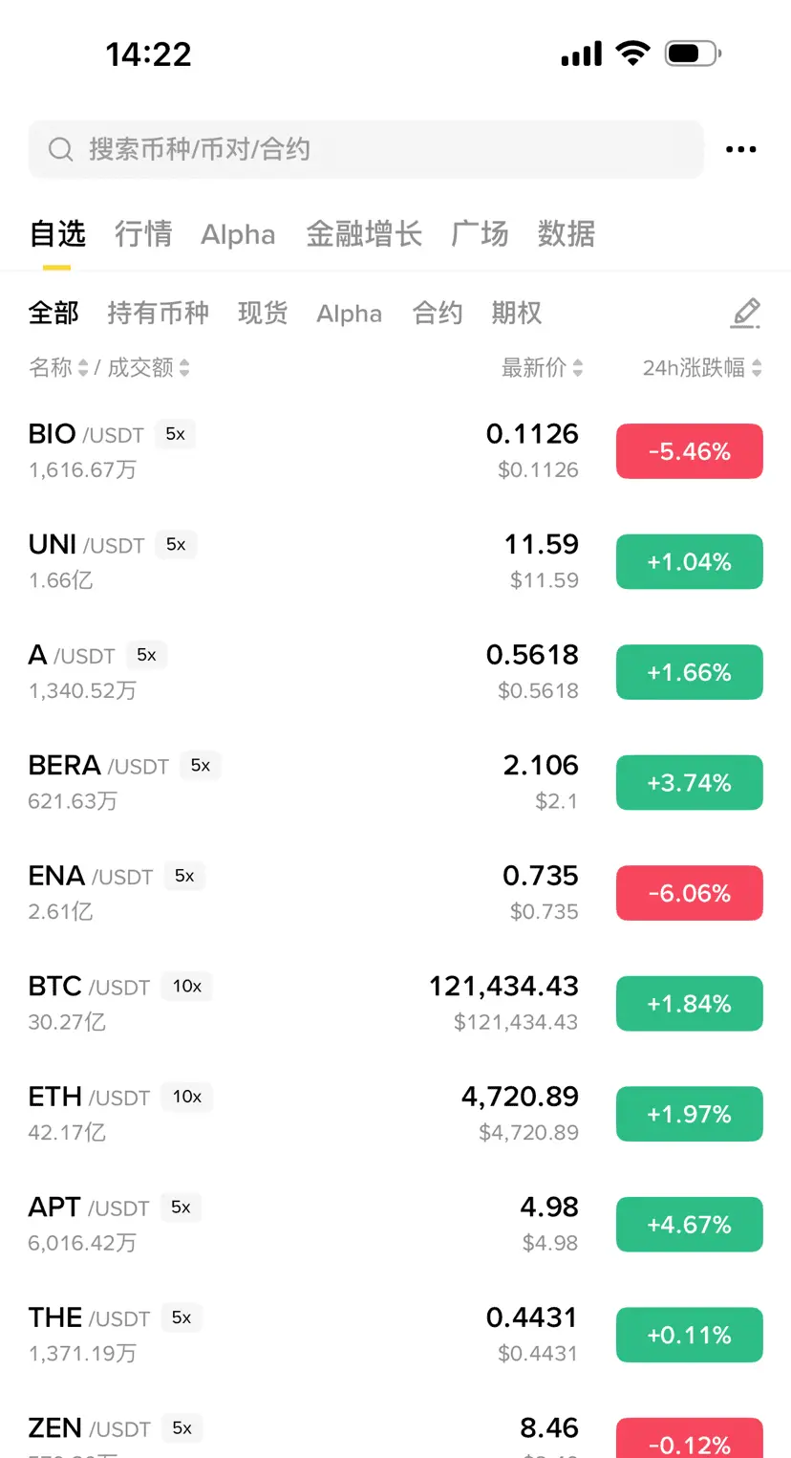The width and height of the screenshot is (791, 1458).
Task: Toggle ENA -6.06% change badge
Action: 690,893
